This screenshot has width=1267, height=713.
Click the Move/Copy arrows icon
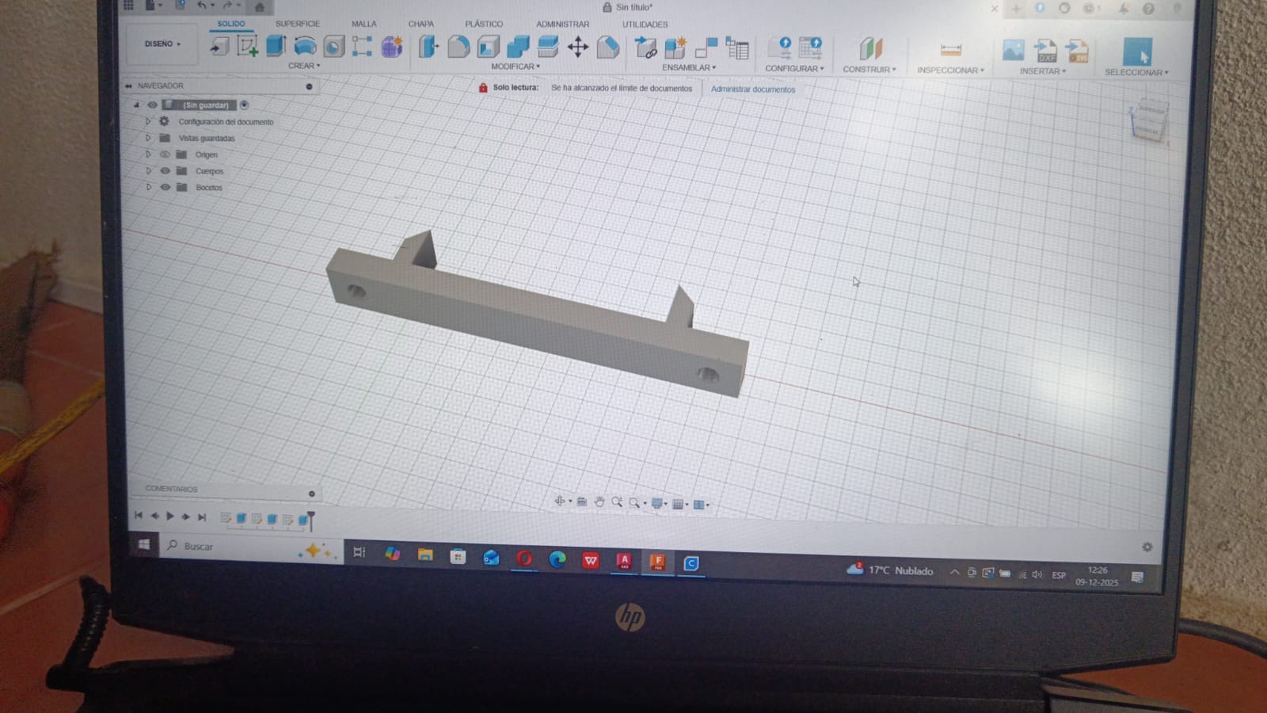point(578,48)
